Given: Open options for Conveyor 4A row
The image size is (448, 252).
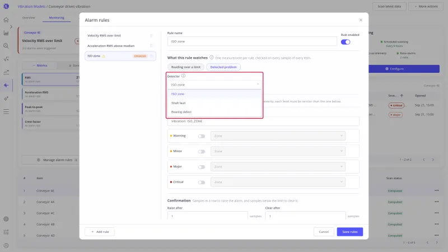Looking at the screenshot, I should (x=436, y=202).
